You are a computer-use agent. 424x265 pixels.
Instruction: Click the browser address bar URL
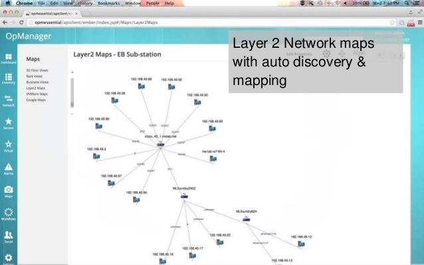pos(96,23)
